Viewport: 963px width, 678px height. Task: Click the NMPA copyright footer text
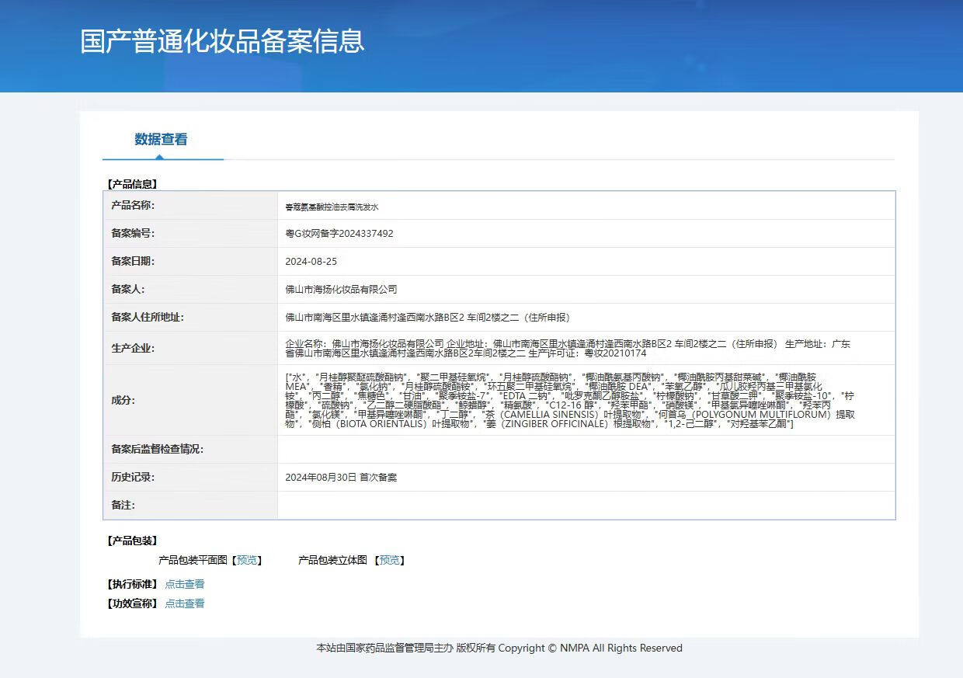pos(499,648)
